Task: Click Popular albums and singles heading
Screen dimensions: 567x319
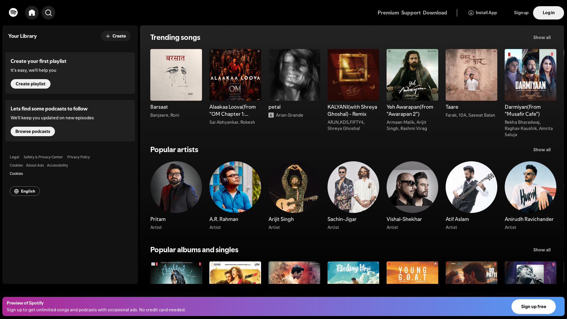Action: (x=194, y=250)
